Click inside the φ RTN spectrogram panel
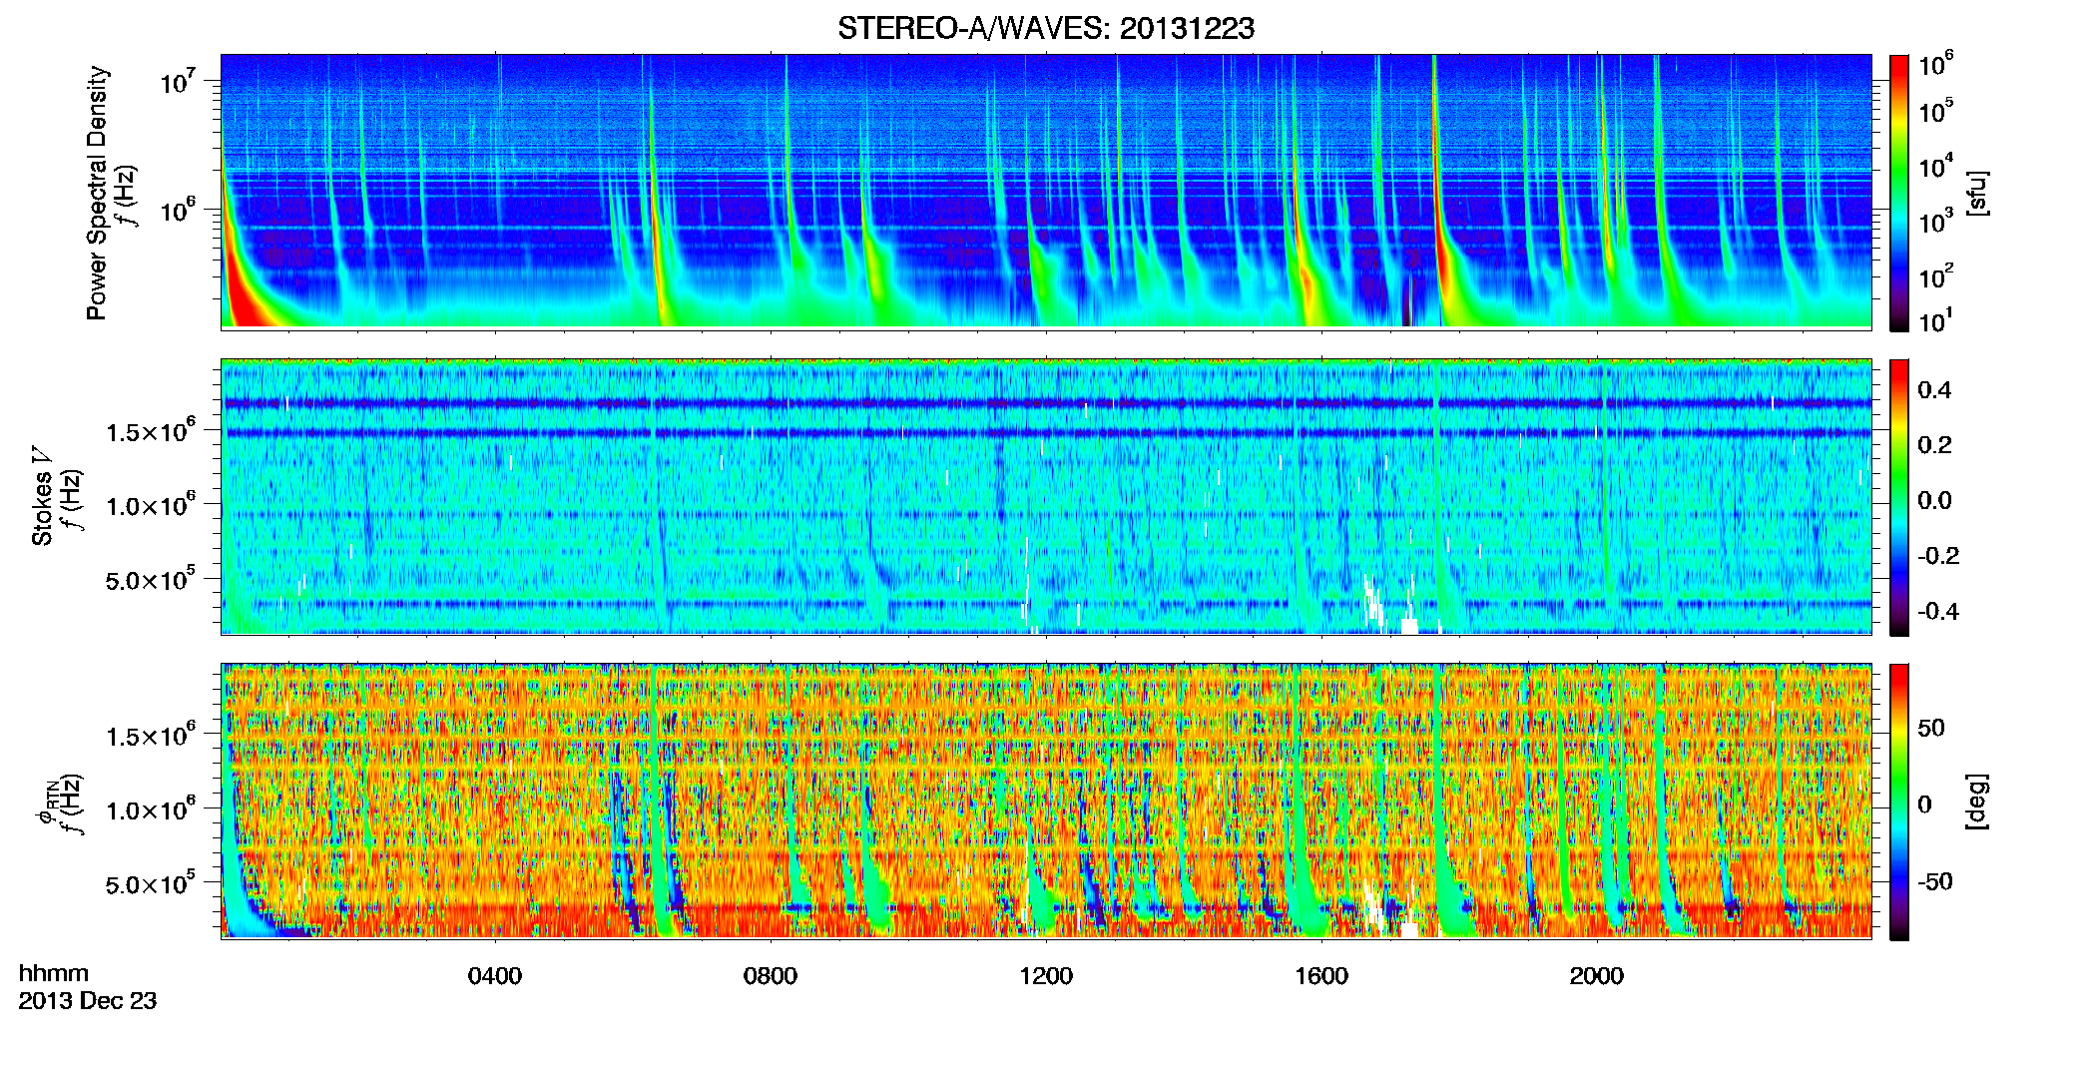The width and height of the screenshot is (2092, 1078). 1046,801
